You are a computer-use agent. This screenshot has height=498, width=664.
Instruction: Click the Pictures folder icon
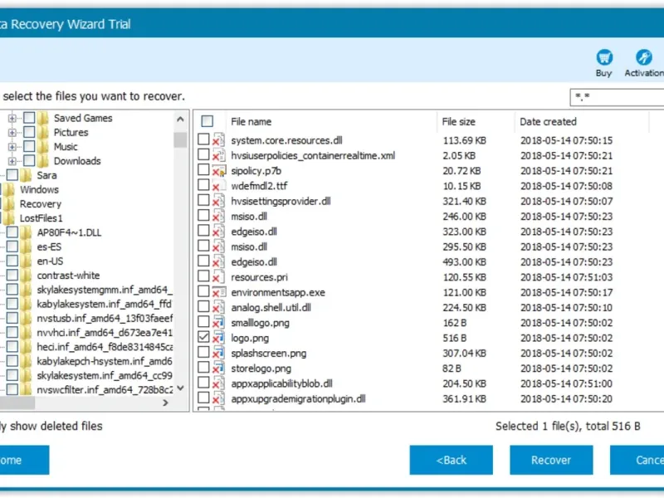(x=43, y=132)
